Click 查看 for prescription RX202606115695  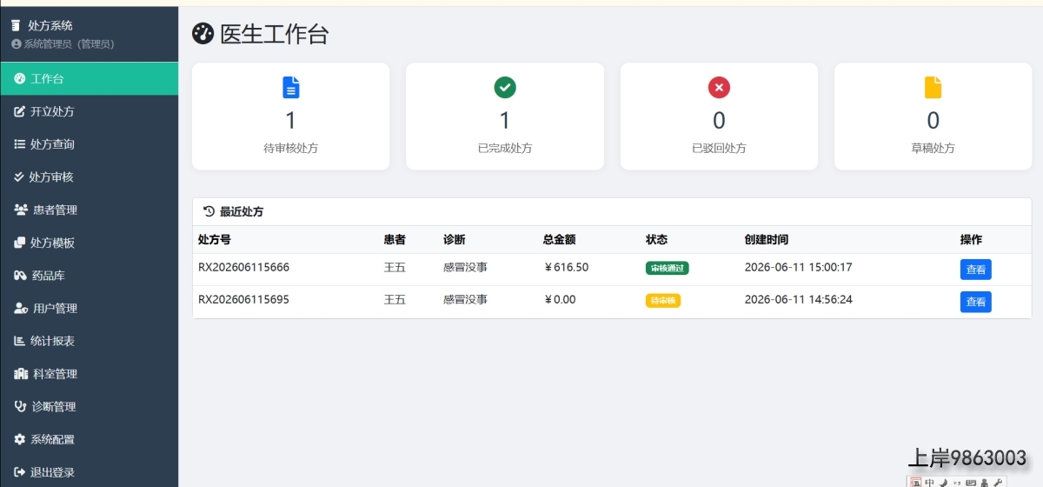(x=976, y=302)
